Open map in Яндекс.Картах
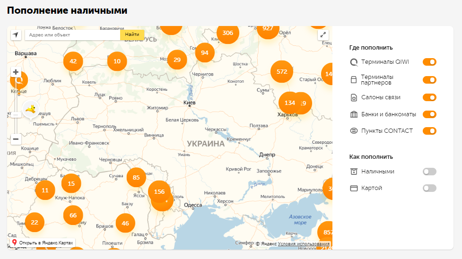The width and height of the screenshot is (462, 259). [x=43, y=243]
